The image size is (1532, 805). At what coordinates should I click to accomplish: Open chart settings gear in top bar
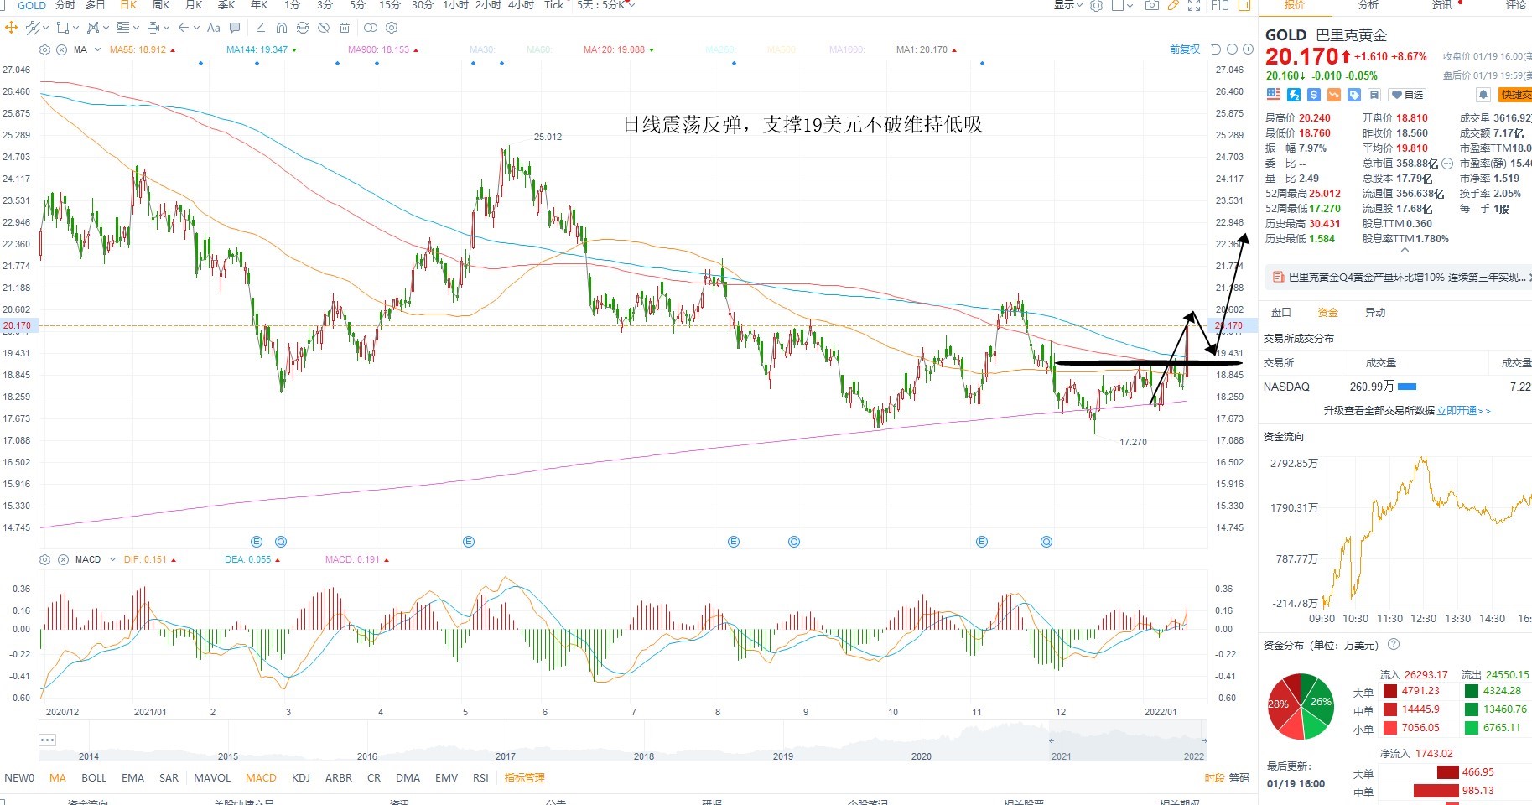1096,5
